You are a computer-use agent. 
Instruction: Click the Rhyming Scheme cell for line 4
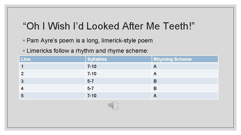[185, 88]
